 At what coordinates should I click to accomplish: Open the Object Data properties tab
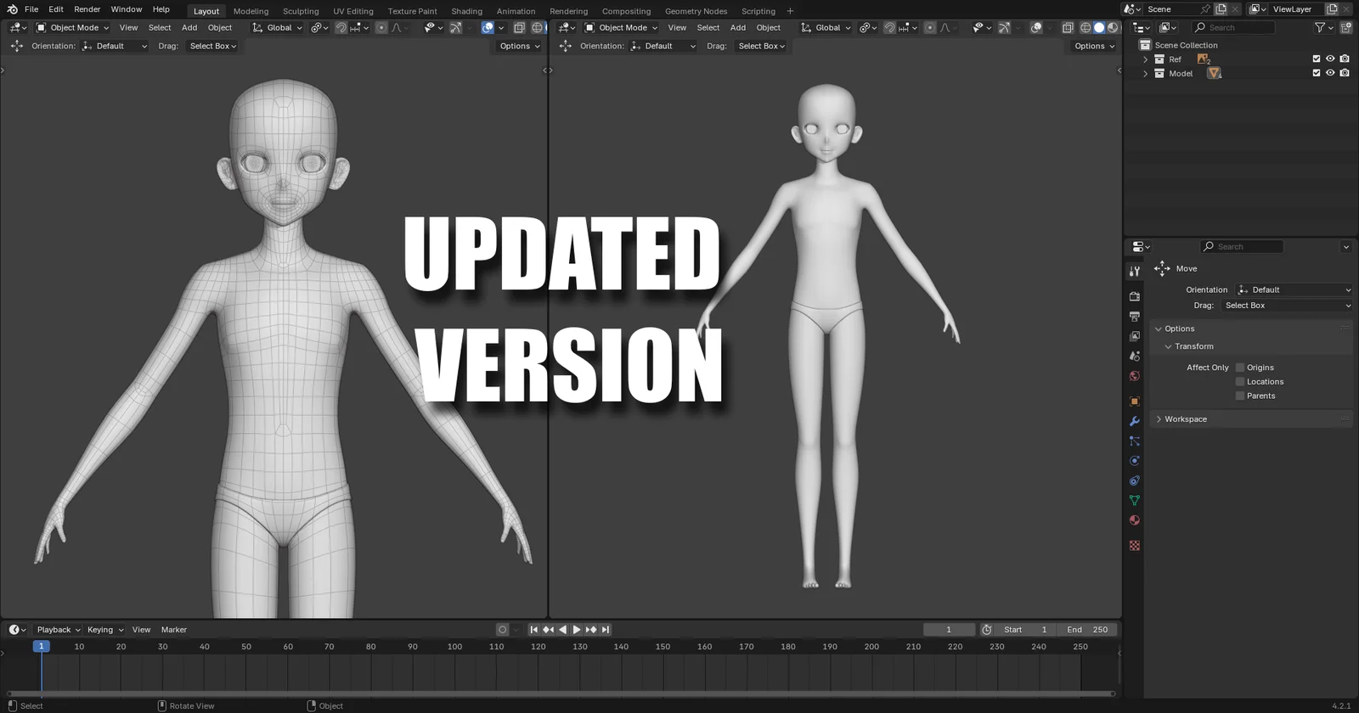1134,501
